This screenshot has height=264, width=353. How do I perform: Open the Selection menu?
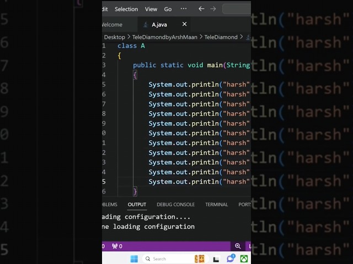126,9
